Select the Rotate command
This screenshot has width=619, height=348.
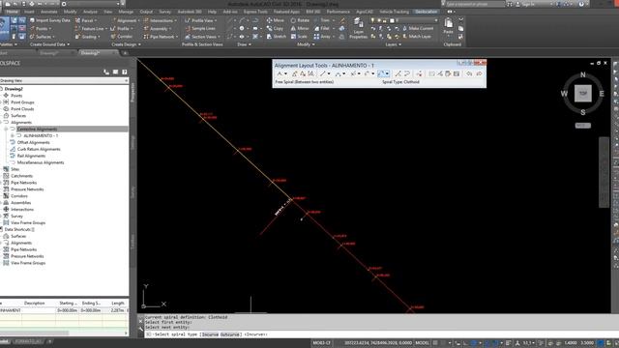[x=300, y=20]
